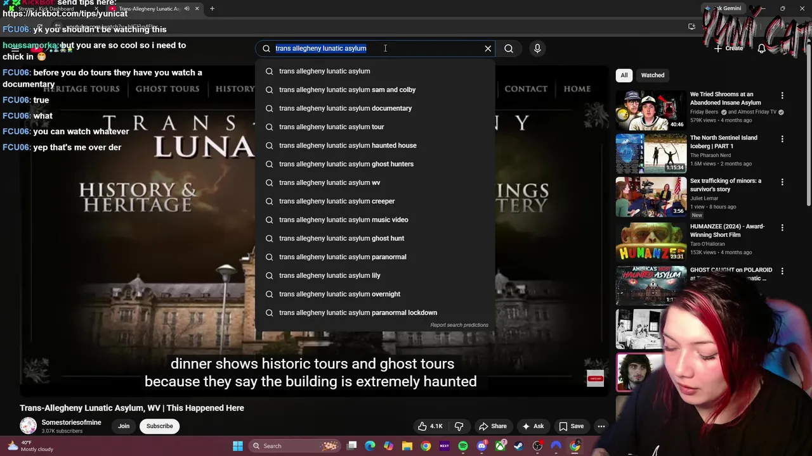This screenshot has height=456, width=812.
Task: Pick suggestion ending in 'wv'
Action: tap(375, 182)
